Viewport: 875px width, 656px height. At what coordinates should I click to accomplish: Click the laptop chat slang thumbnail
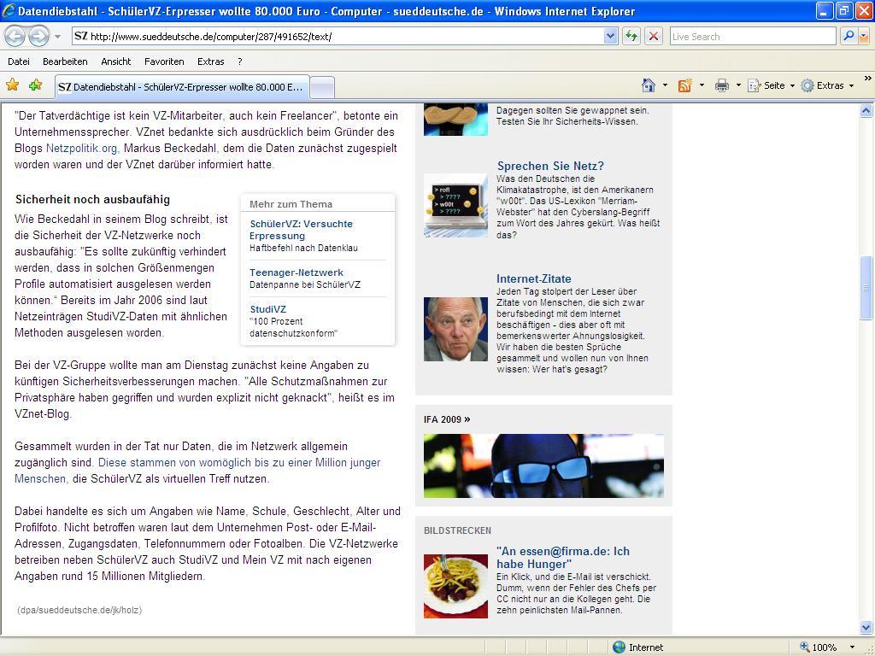point(455,205)
